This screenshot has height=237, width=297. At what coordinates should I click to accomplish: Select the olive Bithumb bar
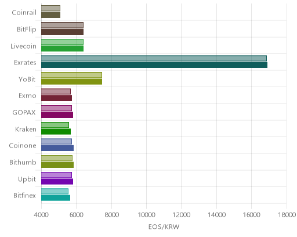57,165
